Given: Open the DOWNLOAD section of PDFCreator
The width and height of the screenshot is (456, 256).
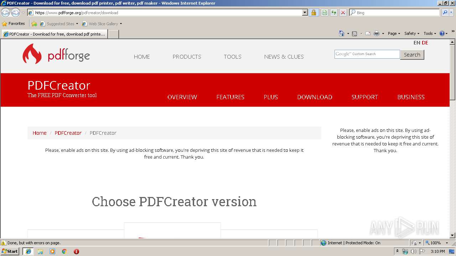Looking at the screenshot, I should (x=315, y=97).
